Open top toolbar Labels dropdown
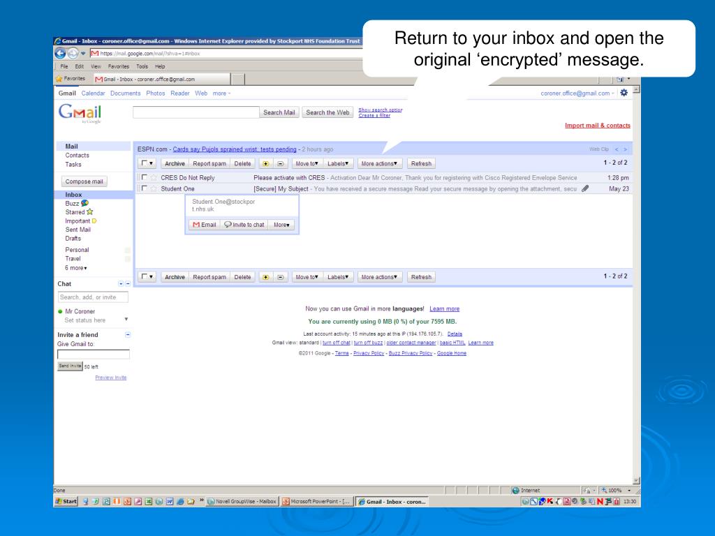This screenshot has height=536, width=715. point(338,163)
